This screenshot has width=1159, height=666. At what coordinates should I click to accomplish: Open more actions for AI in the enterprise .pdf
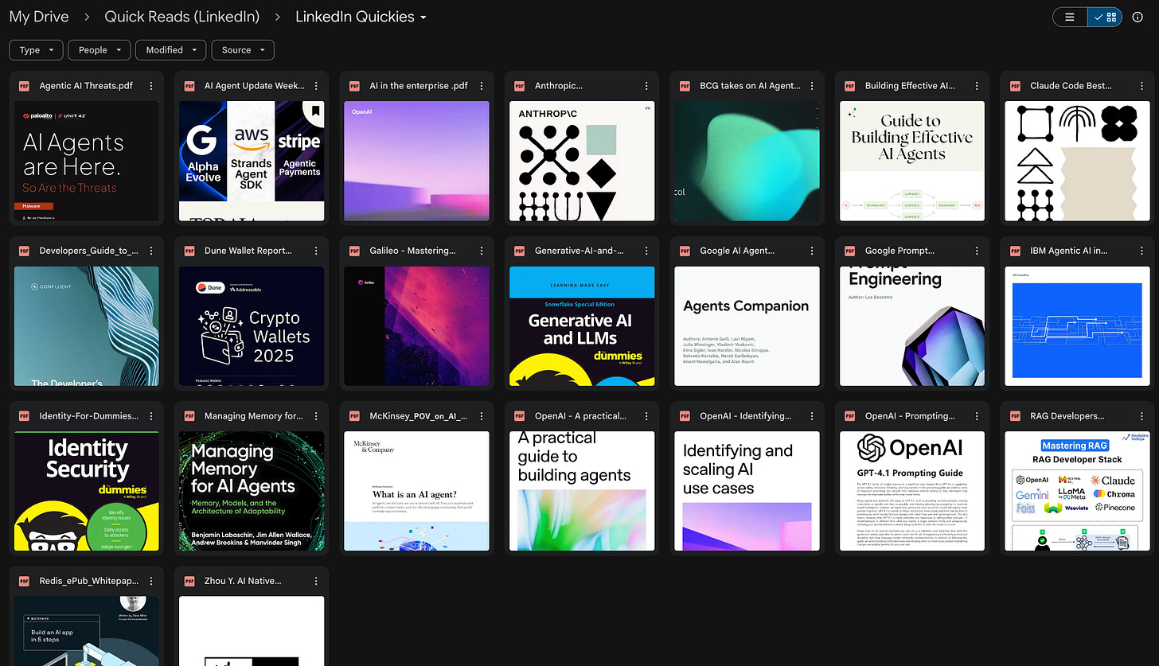(482, 86)
